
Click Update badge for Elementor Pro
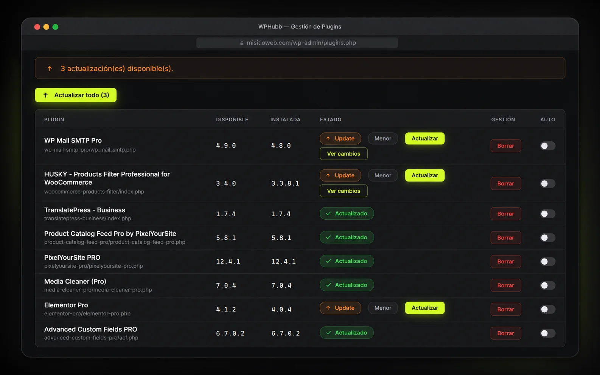click(x=340, y=308)
